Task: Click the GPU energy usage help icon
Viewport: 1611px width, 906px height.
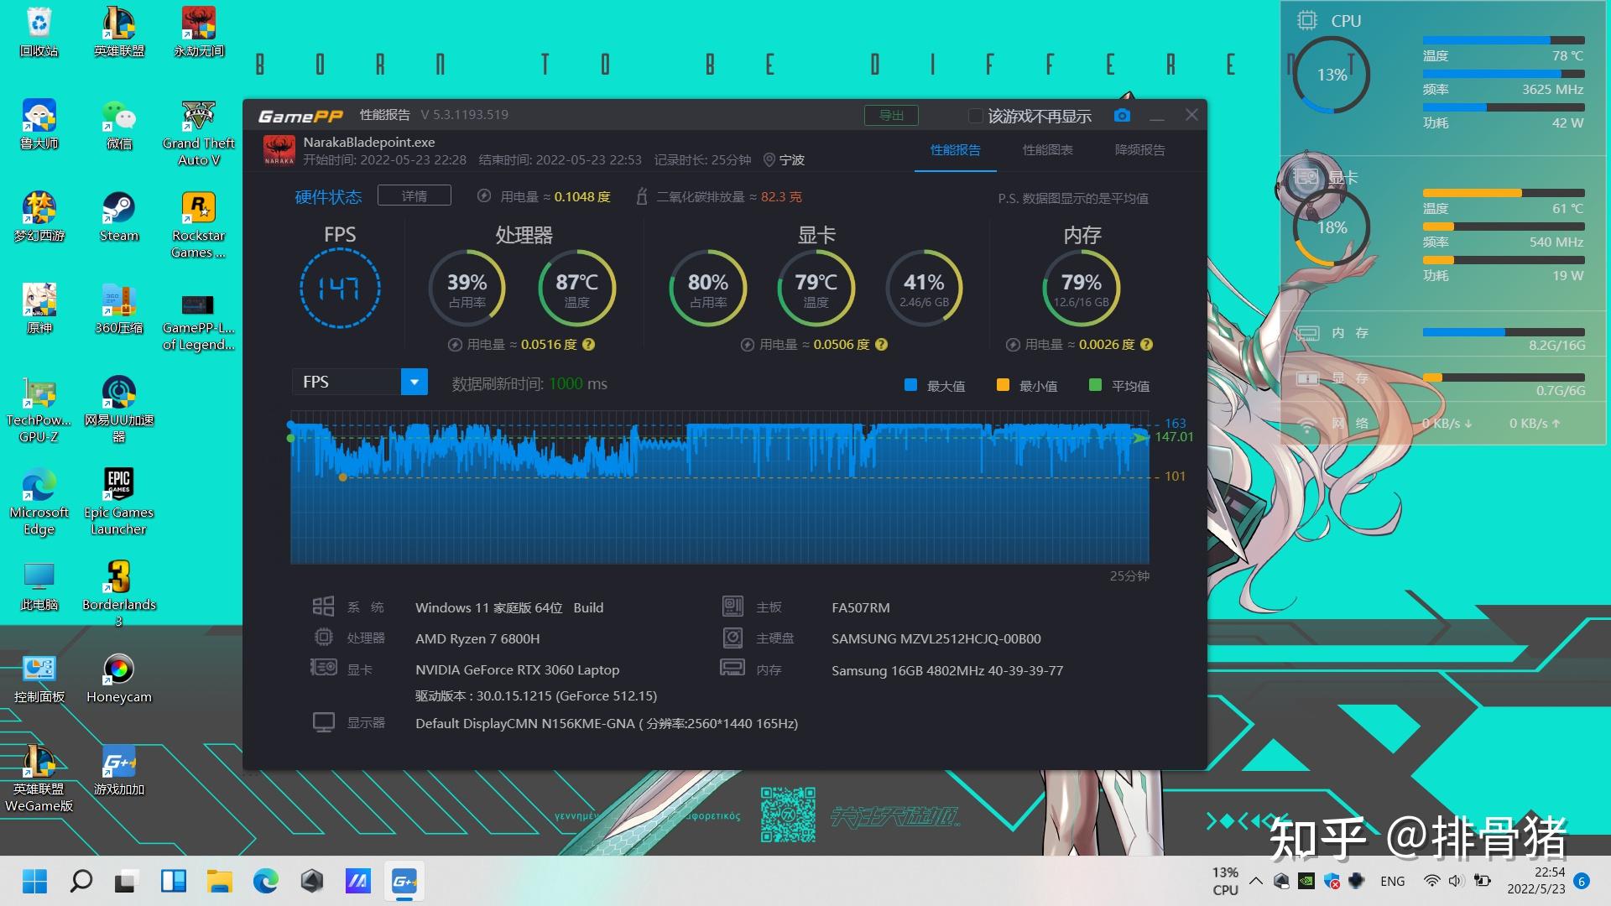Action: point(883,343)
